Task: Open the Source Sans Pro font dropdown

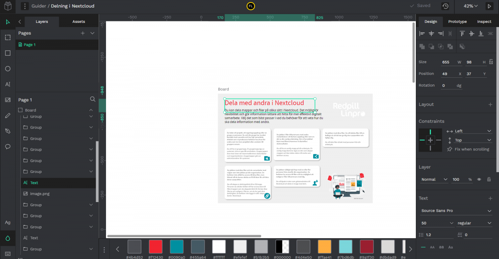Action: [x=456, y=211]
